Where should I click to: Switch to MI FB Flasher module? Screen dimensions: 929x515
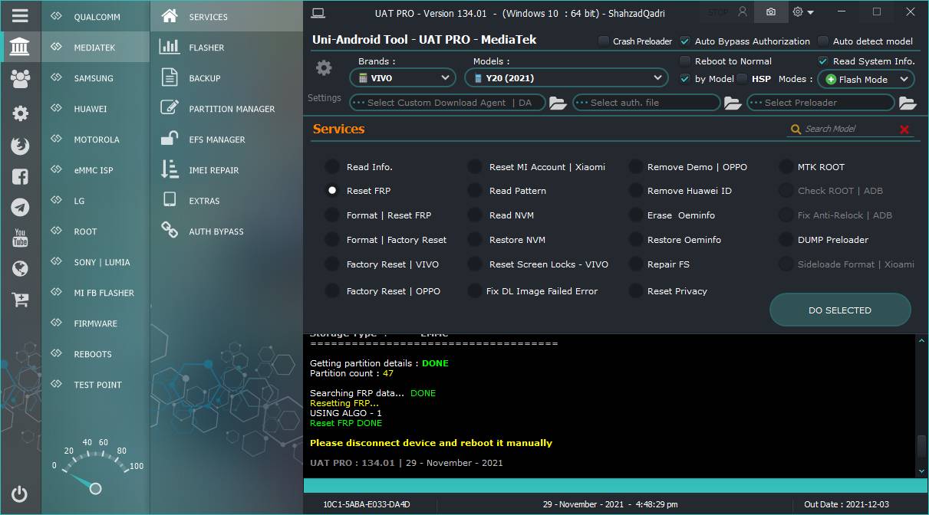(95, 292)
